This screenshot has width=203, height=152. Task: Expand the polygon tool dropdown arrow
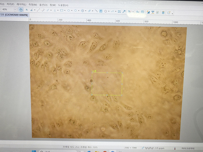coord(109,11)
